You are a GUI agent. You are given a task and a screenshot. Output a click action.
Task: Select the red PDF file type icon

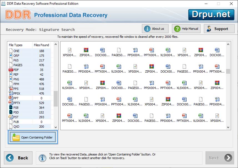(x=11, y=70)
